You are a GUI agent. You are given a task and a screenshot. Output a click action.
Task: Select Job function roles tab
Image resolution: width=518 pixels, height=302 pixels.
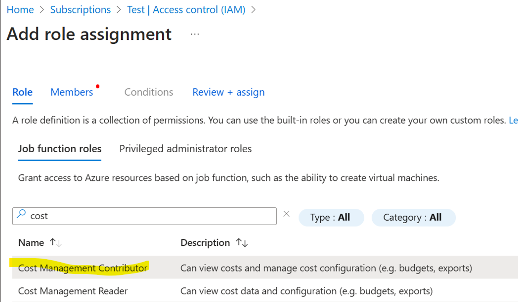click(x=59, y=149)
